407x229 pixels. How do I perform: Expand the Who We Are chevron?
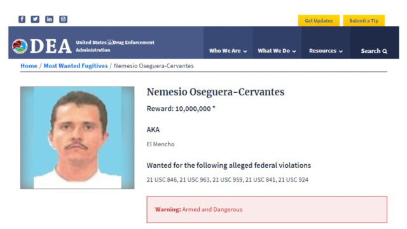click(x=245, y=52)
